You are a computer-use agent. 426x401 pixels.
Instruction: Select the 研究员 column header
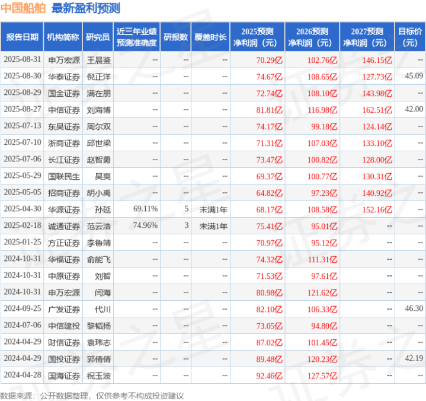98,37
